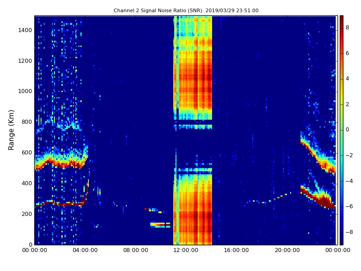
Task: Click the colorbar value −2 label
Action: (349, 155)
